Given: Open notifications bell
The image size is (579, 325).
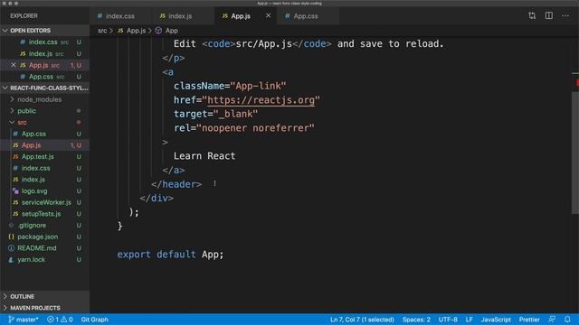Looking at the screenshot, I should pos(567,320).
